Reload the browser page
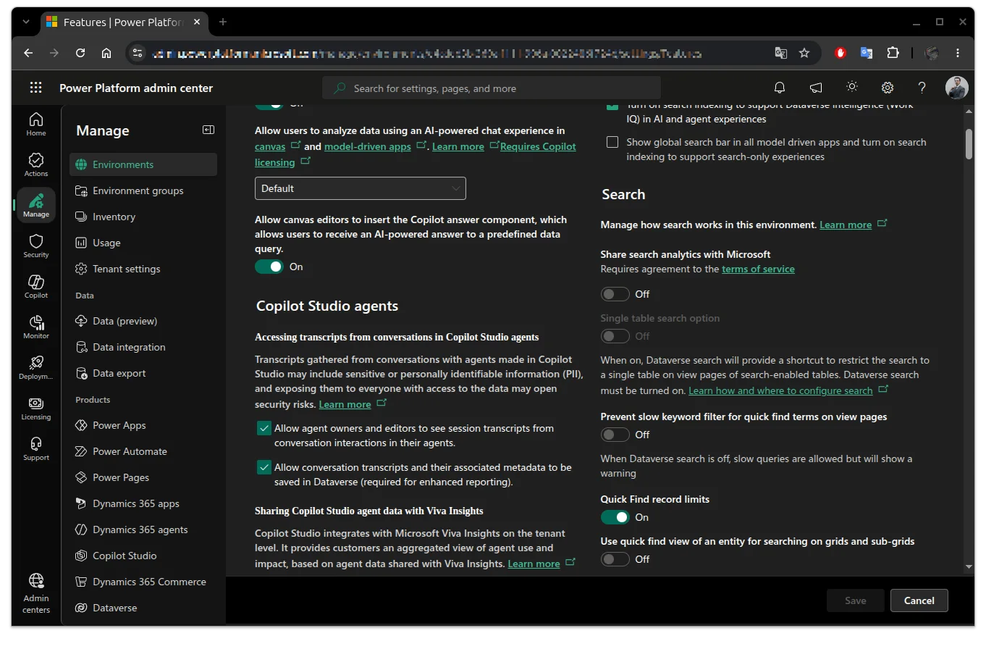986x649 pixels. (80, 53)
